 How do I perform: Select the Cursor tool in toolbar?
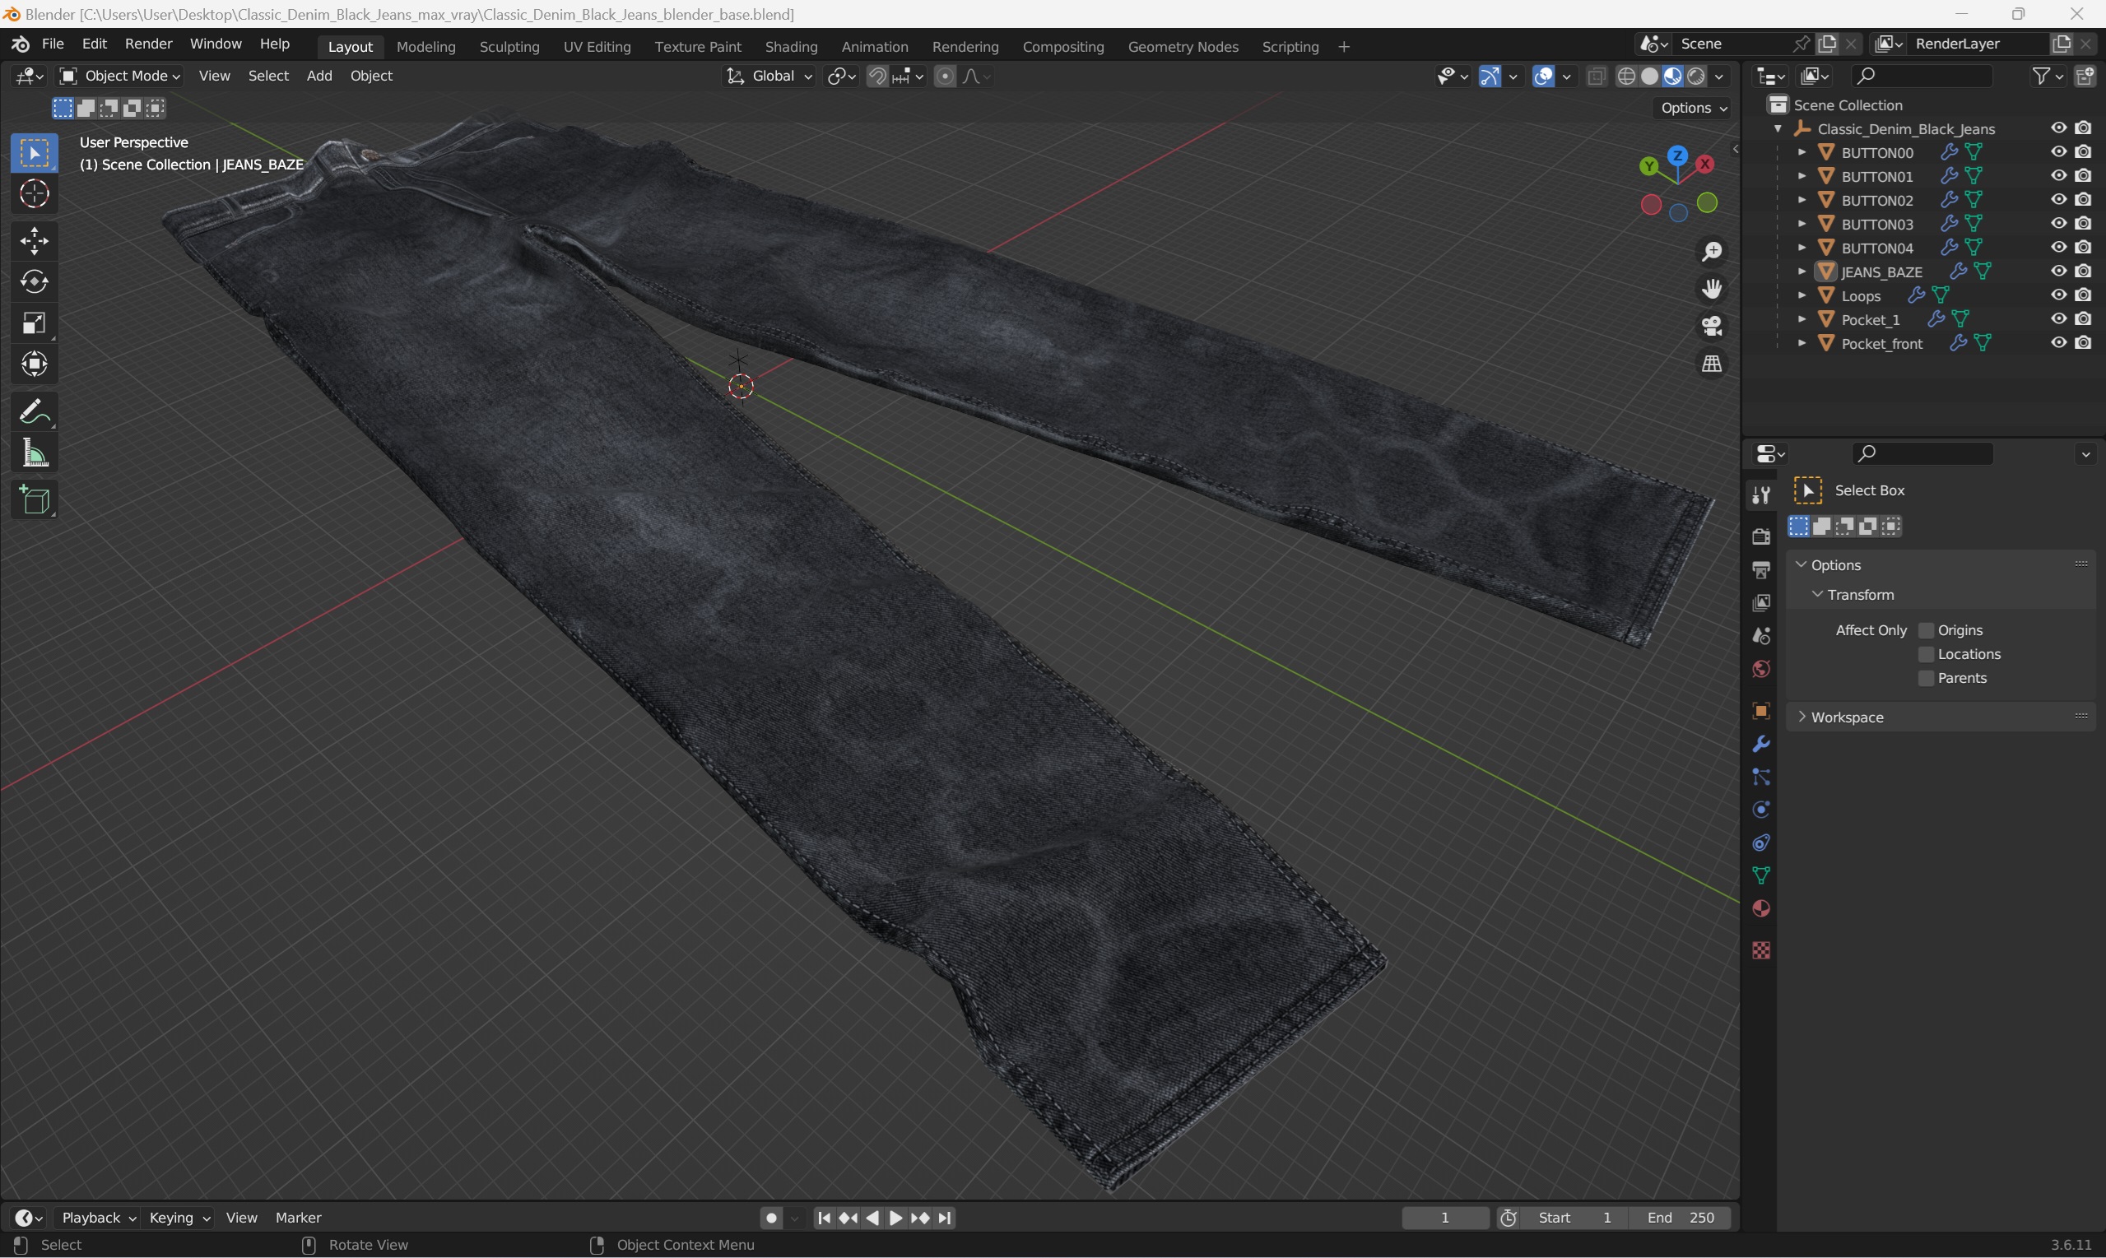pyautogui.click(x=34, y=194)
